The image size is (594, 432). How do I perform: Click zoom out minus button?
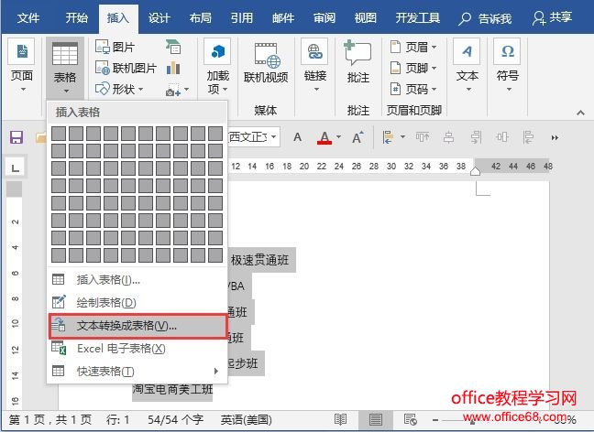tap(435, 420)
